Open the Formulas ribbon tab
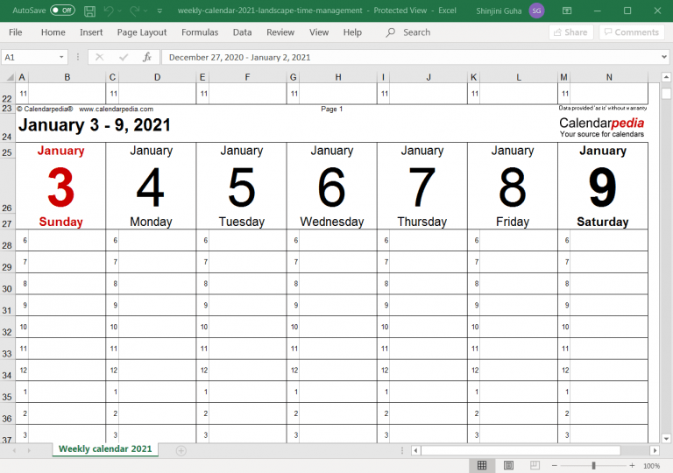Screen dimensions: 673x473 click(x=200, y=32)
